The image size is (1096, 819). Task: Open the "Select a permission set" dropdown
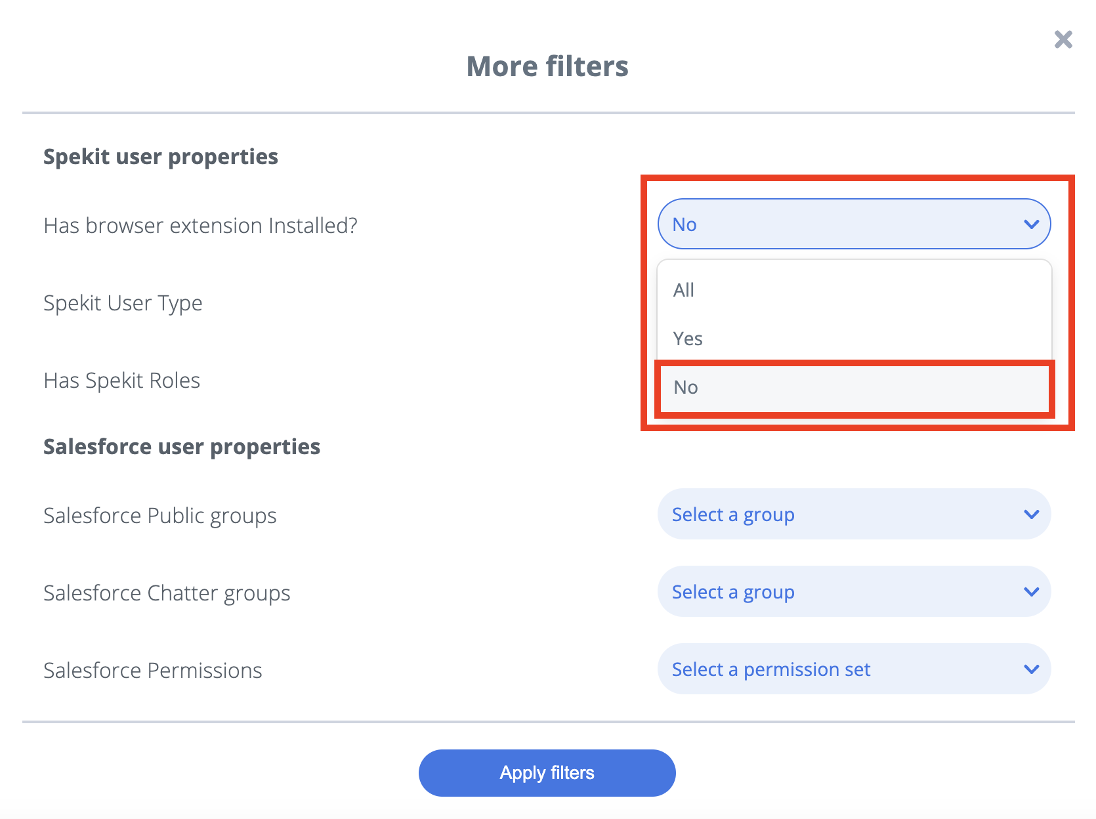[x=854, y=669]
